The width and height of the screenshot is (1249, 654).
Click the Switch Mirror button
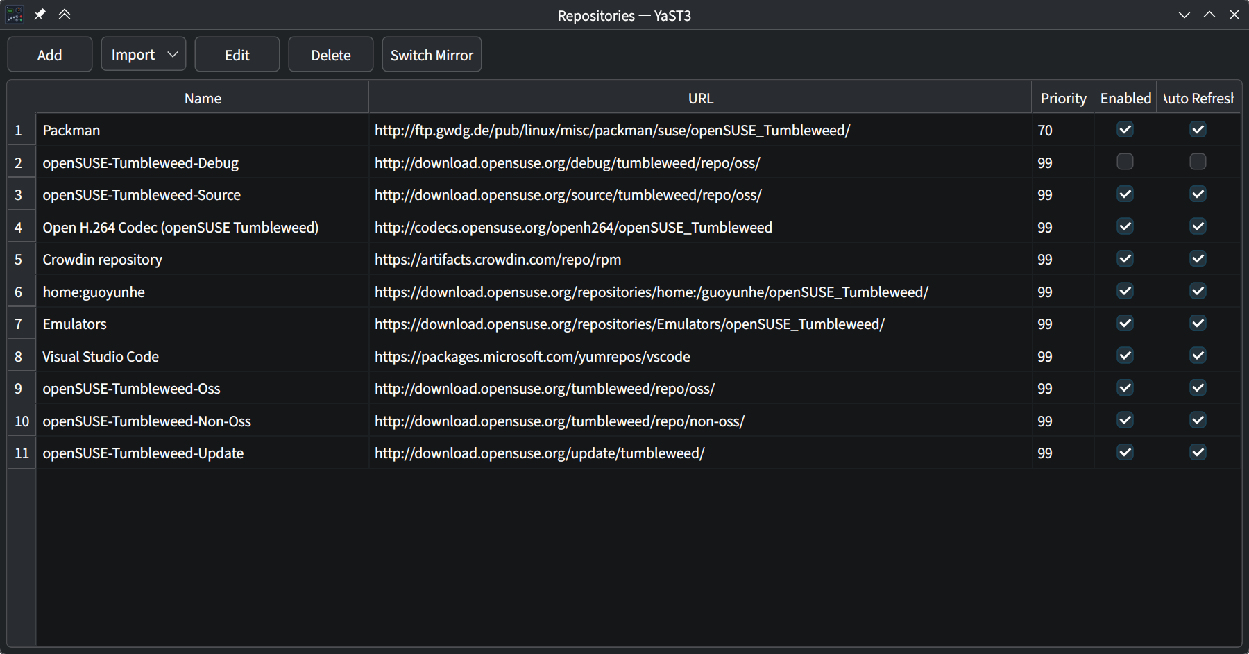click(432, 55)
